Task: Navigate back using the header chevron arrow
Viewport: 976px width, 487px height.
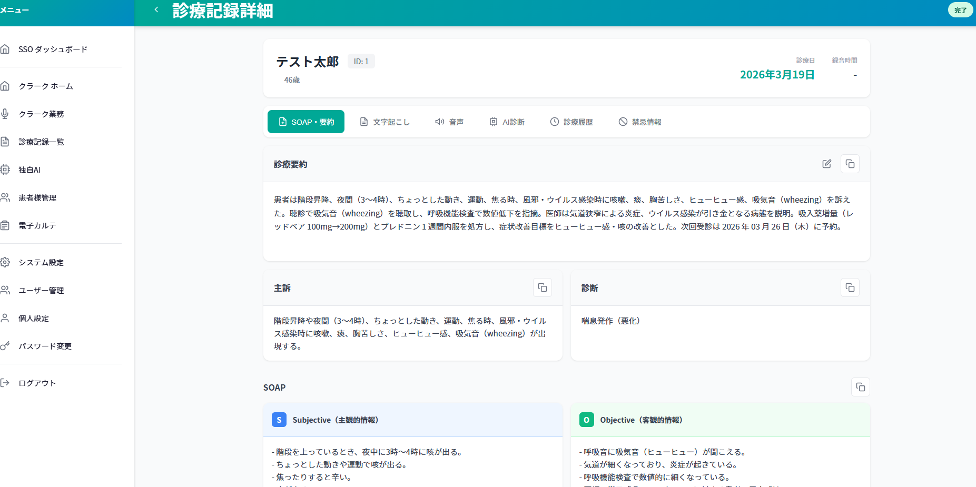Action: click(x=156, y=9)
